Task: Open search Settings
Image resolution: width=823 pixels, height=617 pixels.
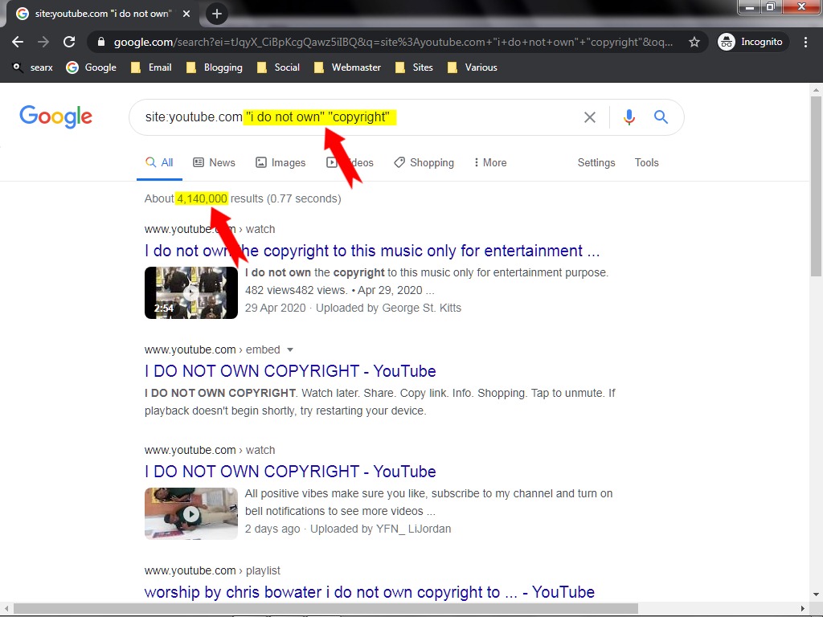Action: [x=596, y=162]
